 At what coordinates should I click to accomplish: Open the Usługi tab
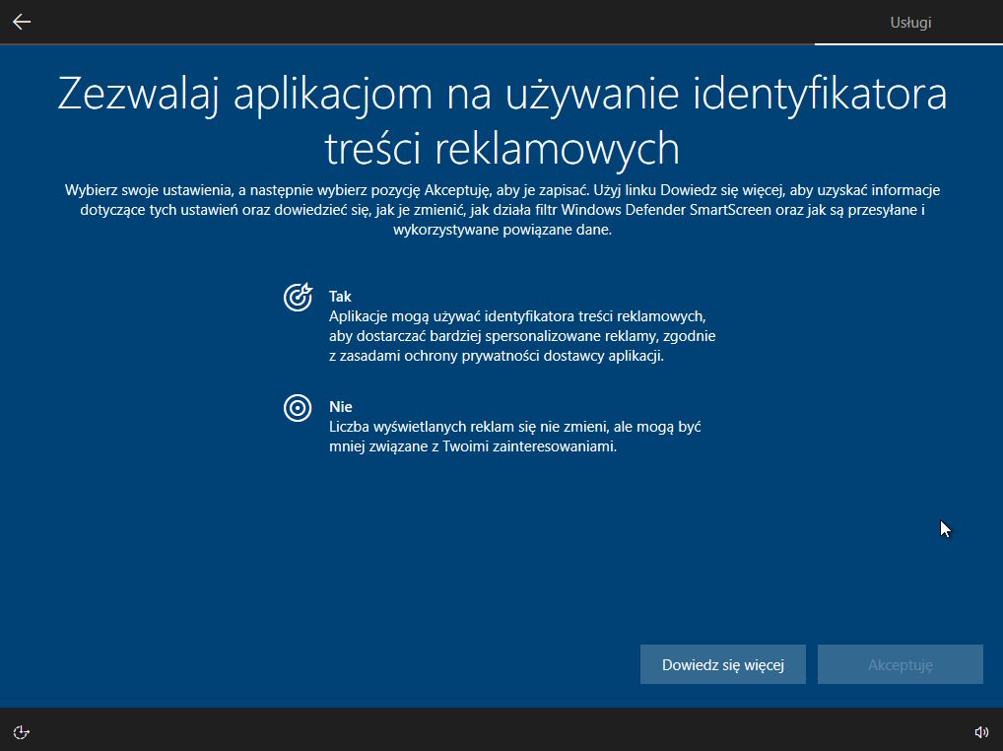tap(910, 23)
